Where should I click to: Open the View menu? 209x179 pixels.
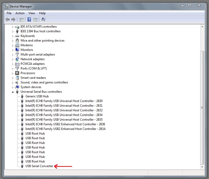[x=32, y=13]
